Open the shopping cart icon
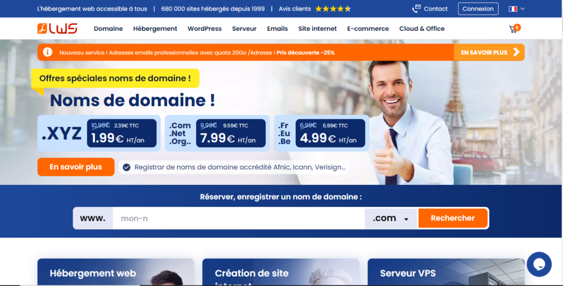 (514, 29)
